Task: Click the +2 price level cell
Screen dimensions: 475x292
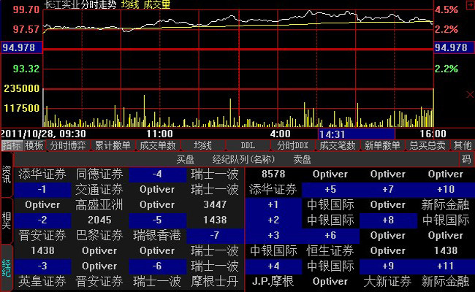Action: tap(273, 220)
